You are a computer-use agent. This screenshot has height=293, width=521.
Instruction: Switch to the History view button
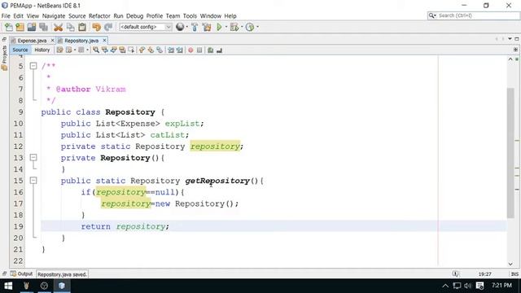pyautogui.click(x=42, y=50)
